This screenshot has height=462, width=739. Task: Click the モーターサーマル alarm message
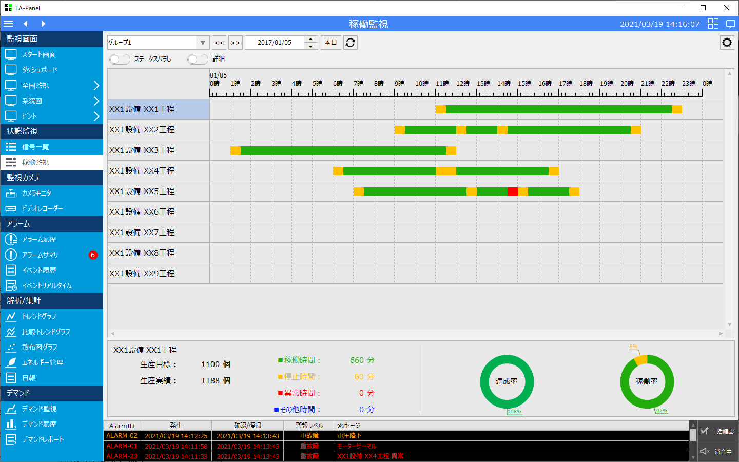tap(357, 446)
